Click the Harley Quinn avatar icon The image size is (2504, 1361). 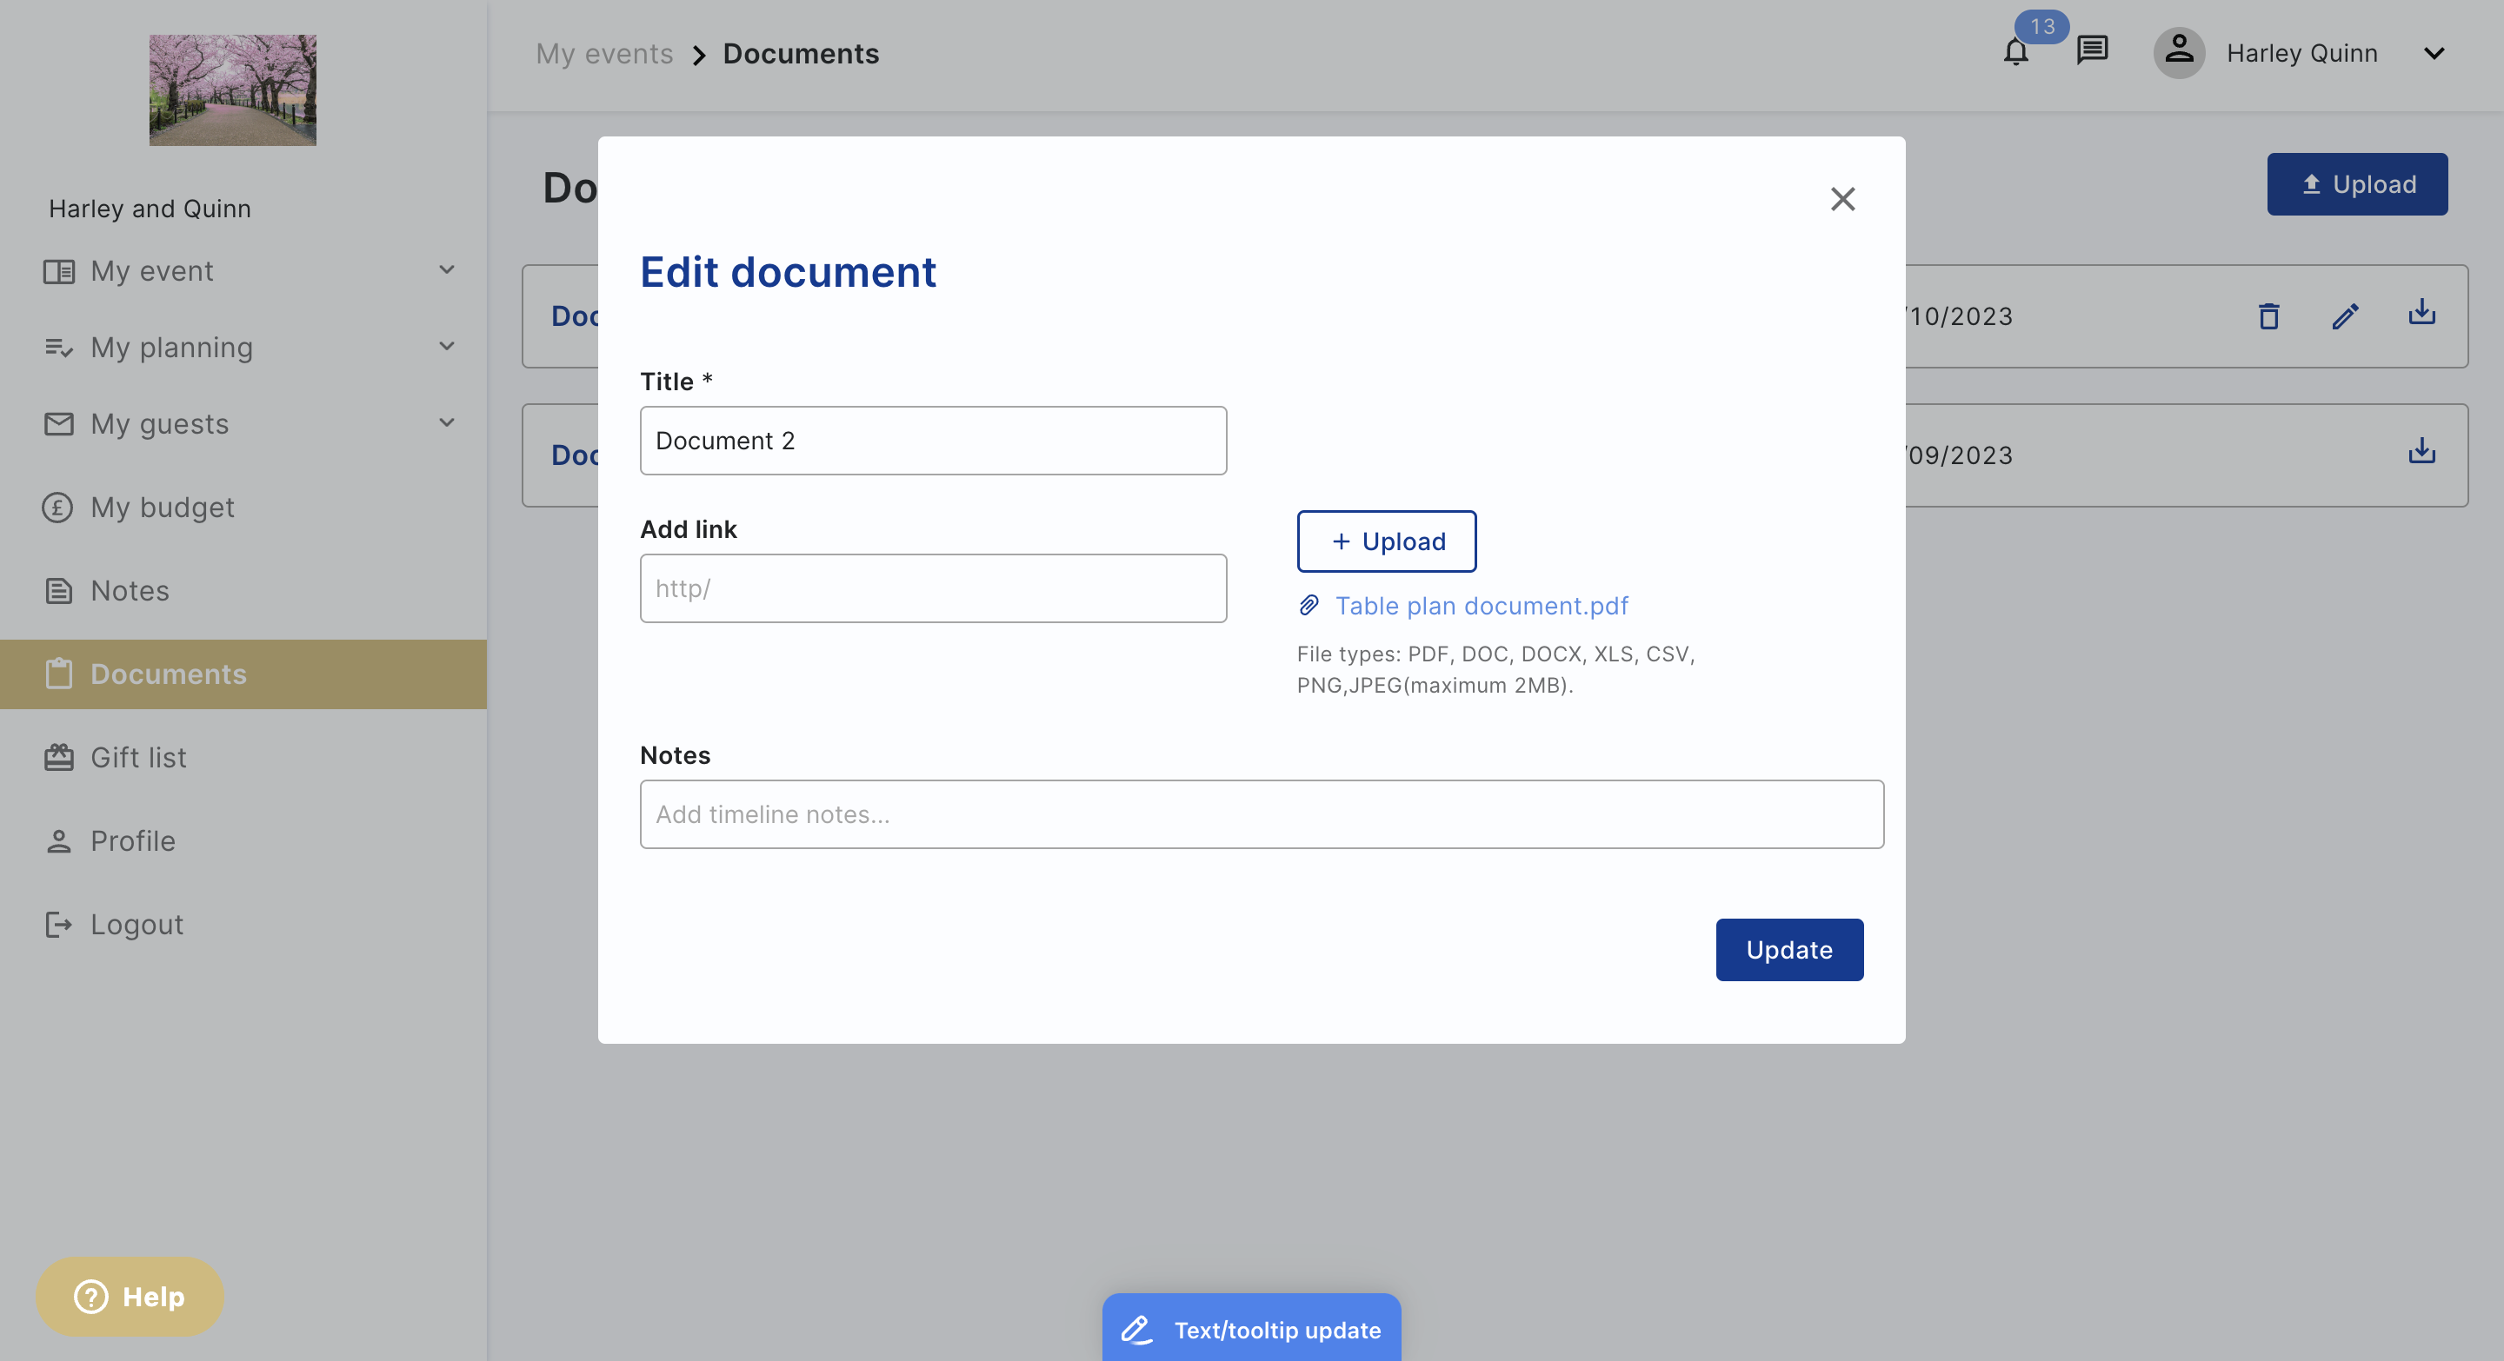click(2178, 52)
